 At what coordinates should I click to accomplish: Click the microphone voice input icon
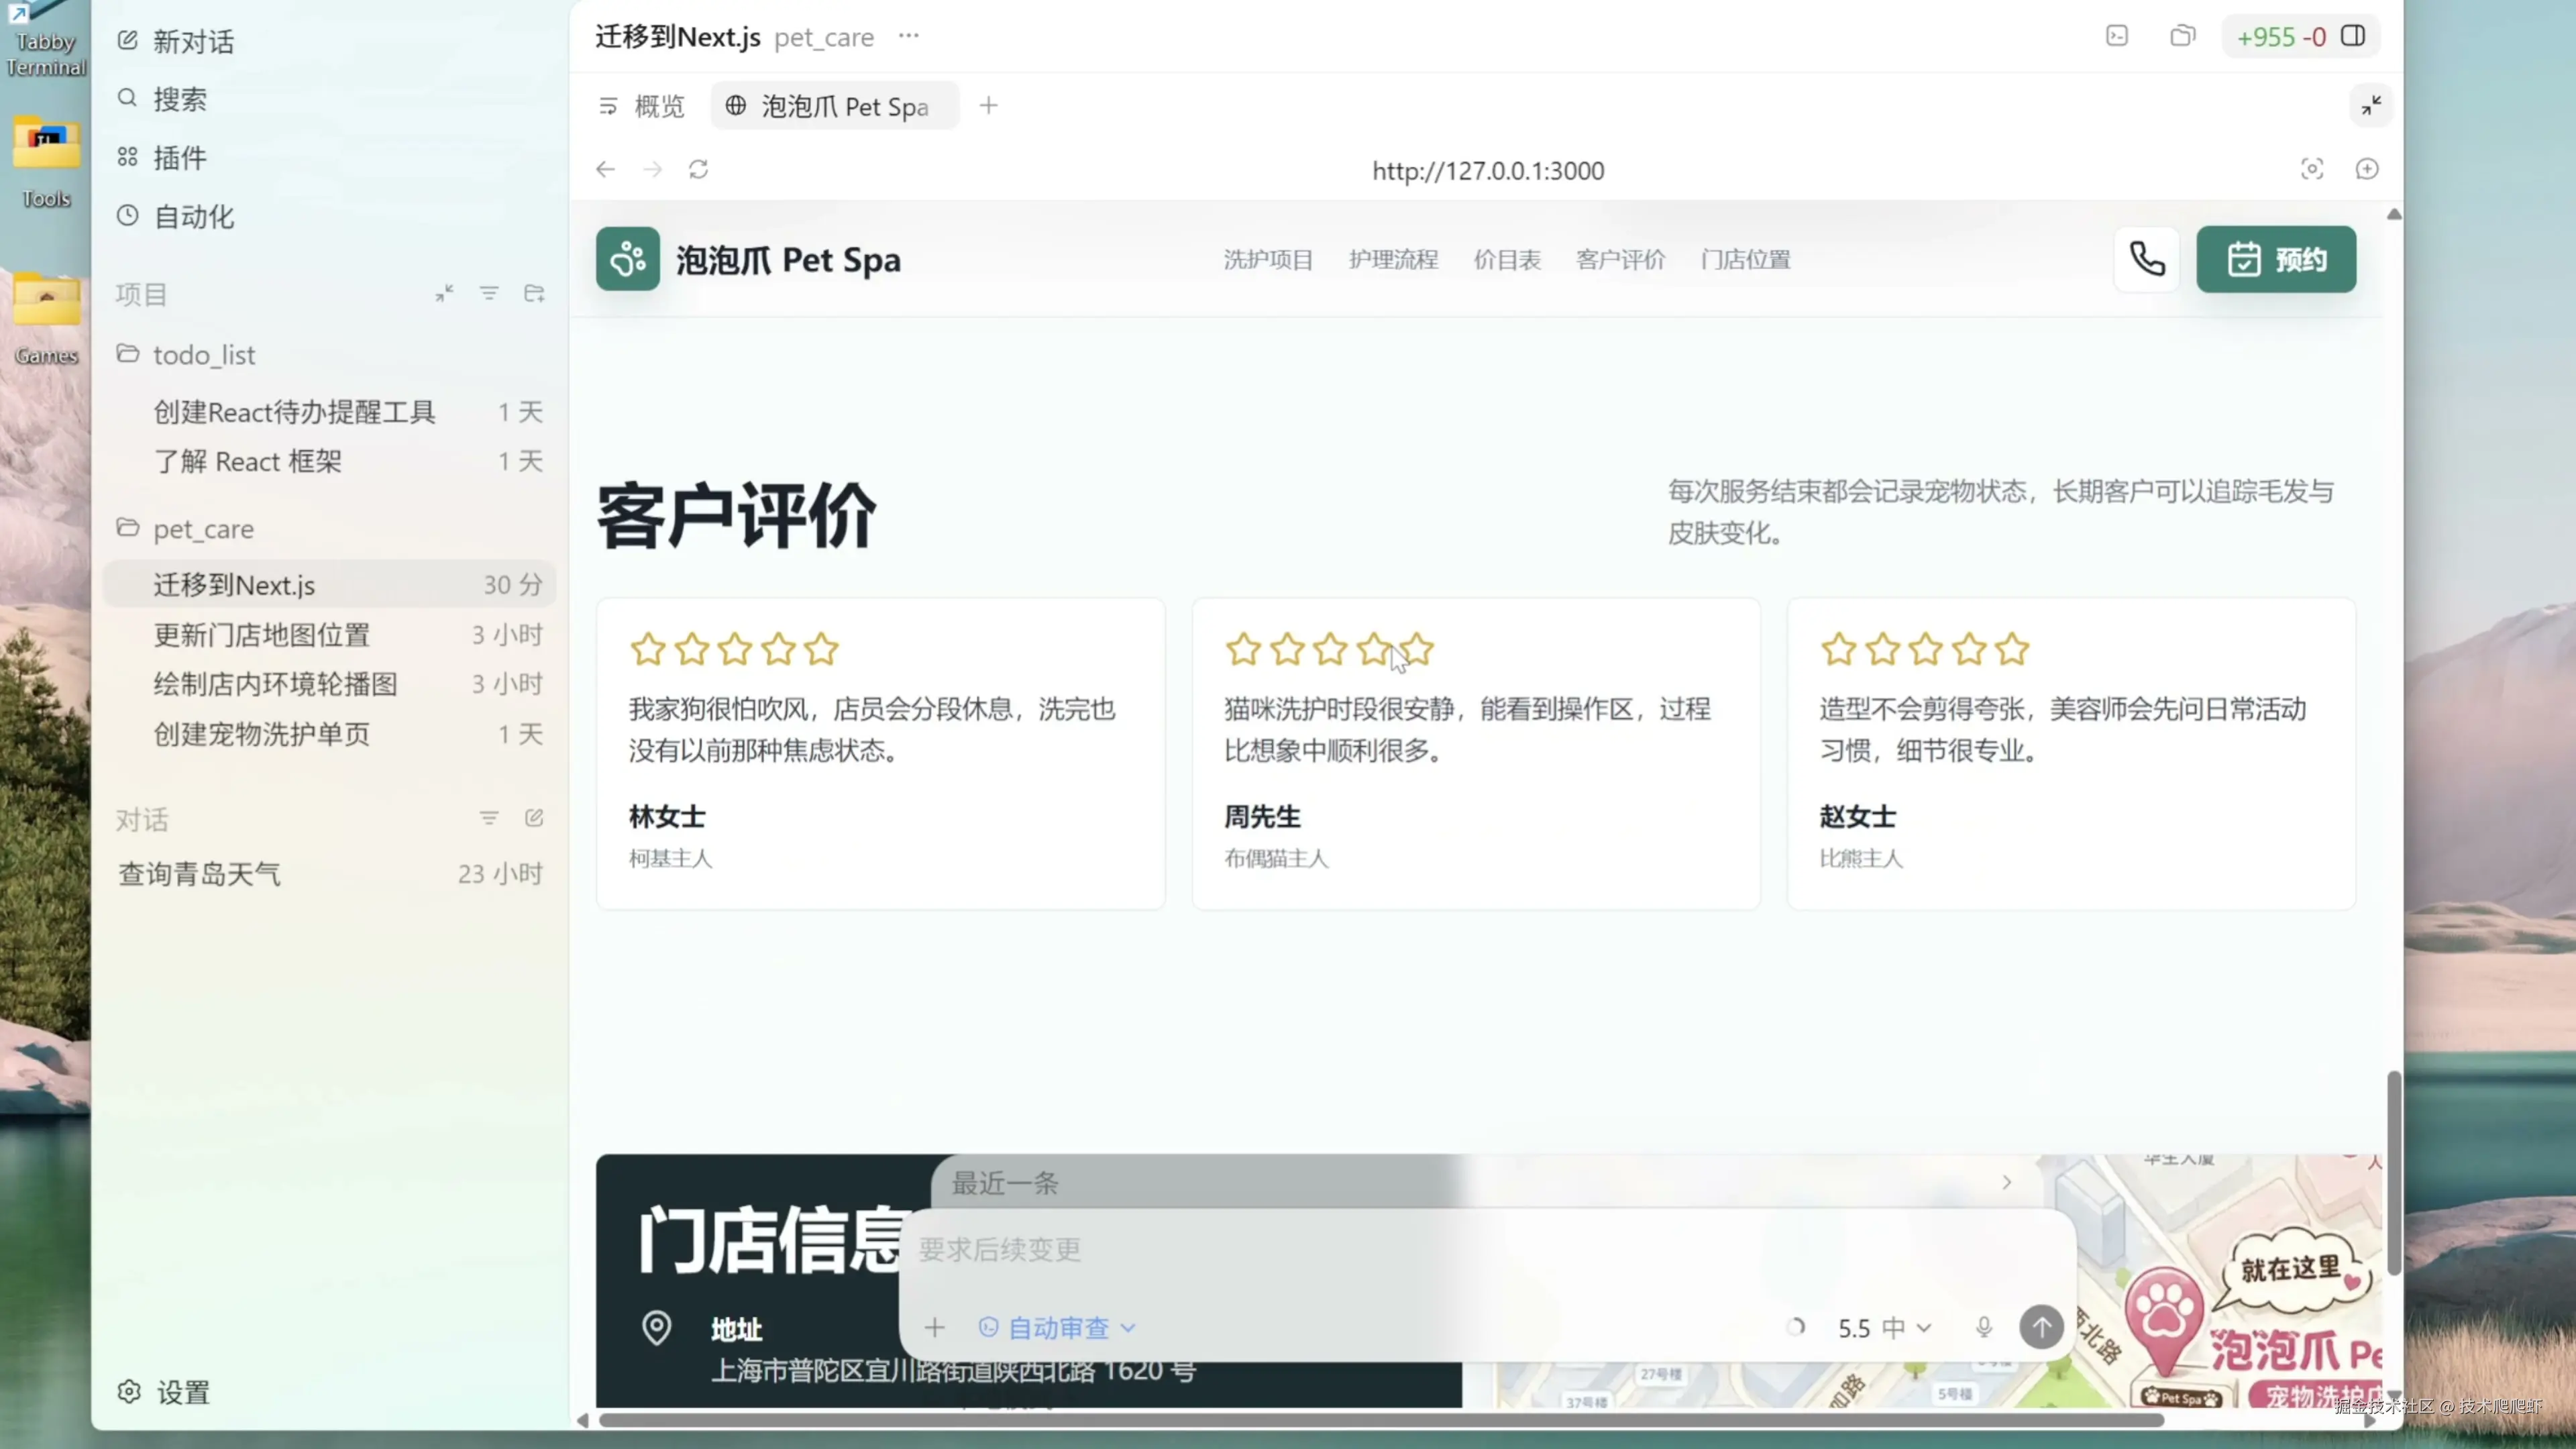point(1984,1327)
